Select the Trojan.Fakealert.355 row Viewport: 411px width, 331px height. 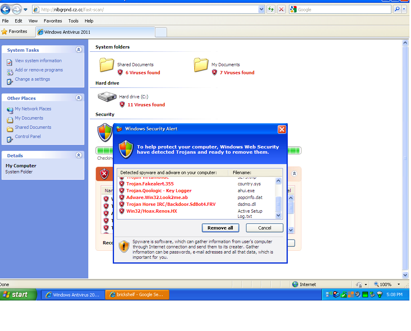197,184
